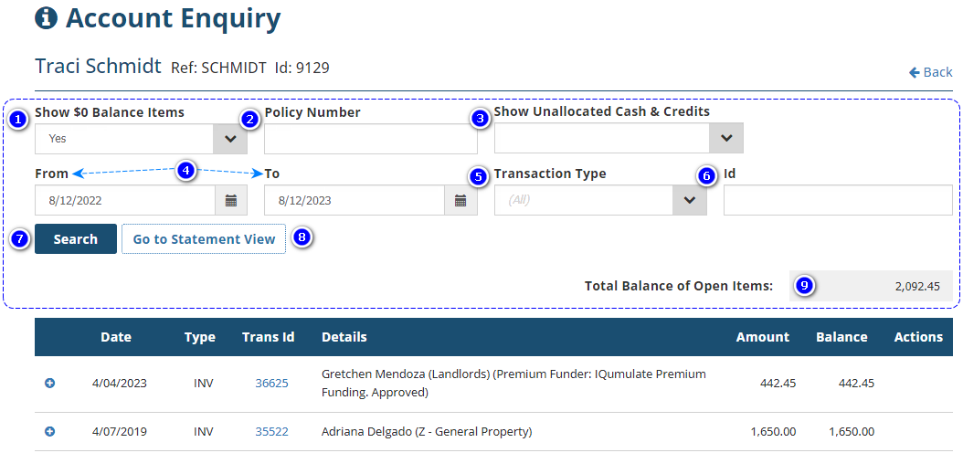Click numbered marker 8 near Statement View
The width and height of the screenshot is (963, 453).
(x=302, y=238)
